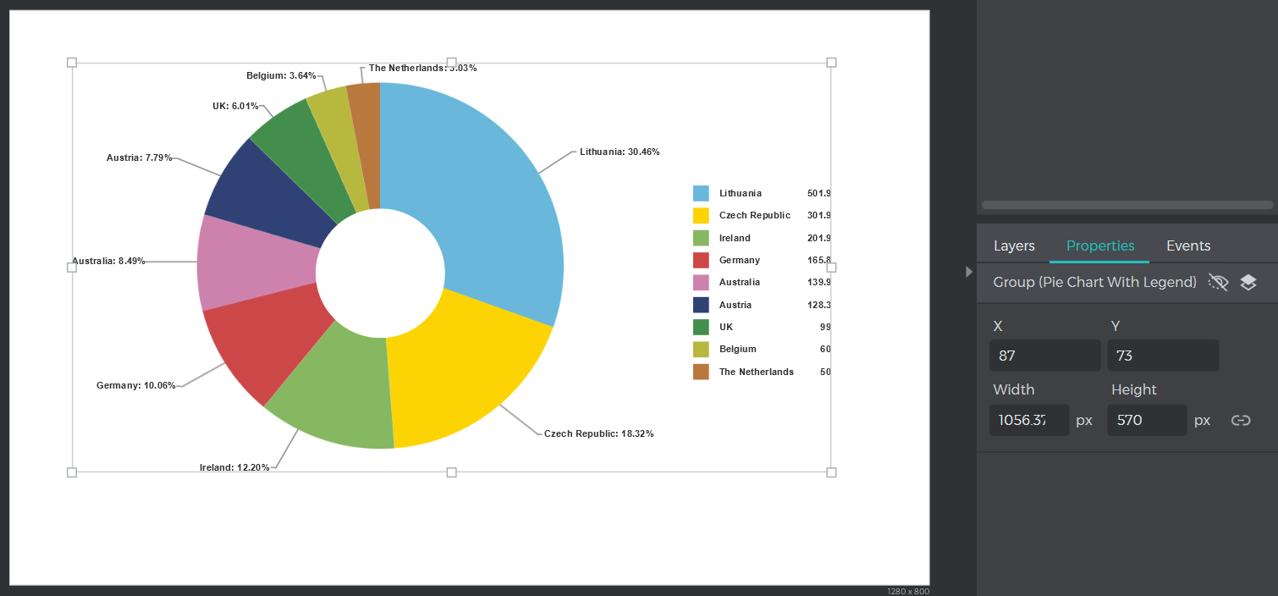Click the Germany red legend swatch

click(x=701, y=260)
